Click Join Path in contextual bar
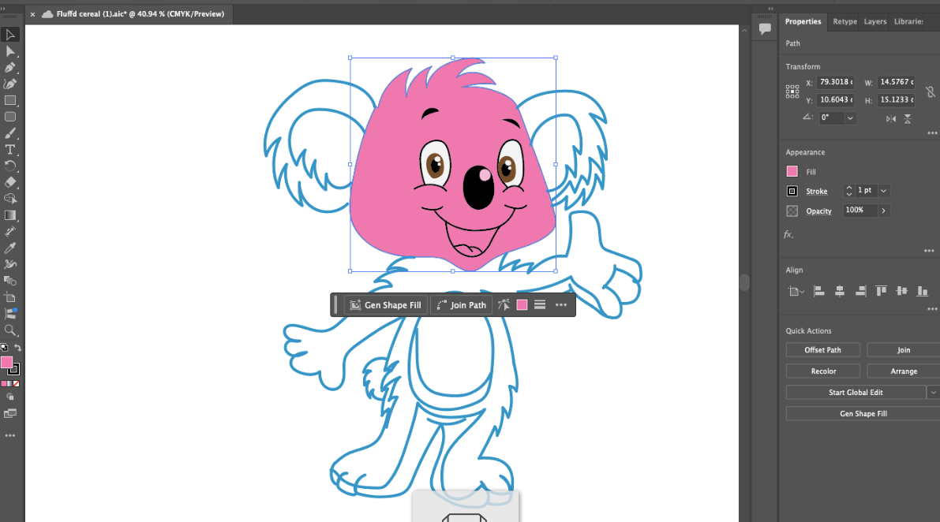Screen dimensions: 940x522 462,305
